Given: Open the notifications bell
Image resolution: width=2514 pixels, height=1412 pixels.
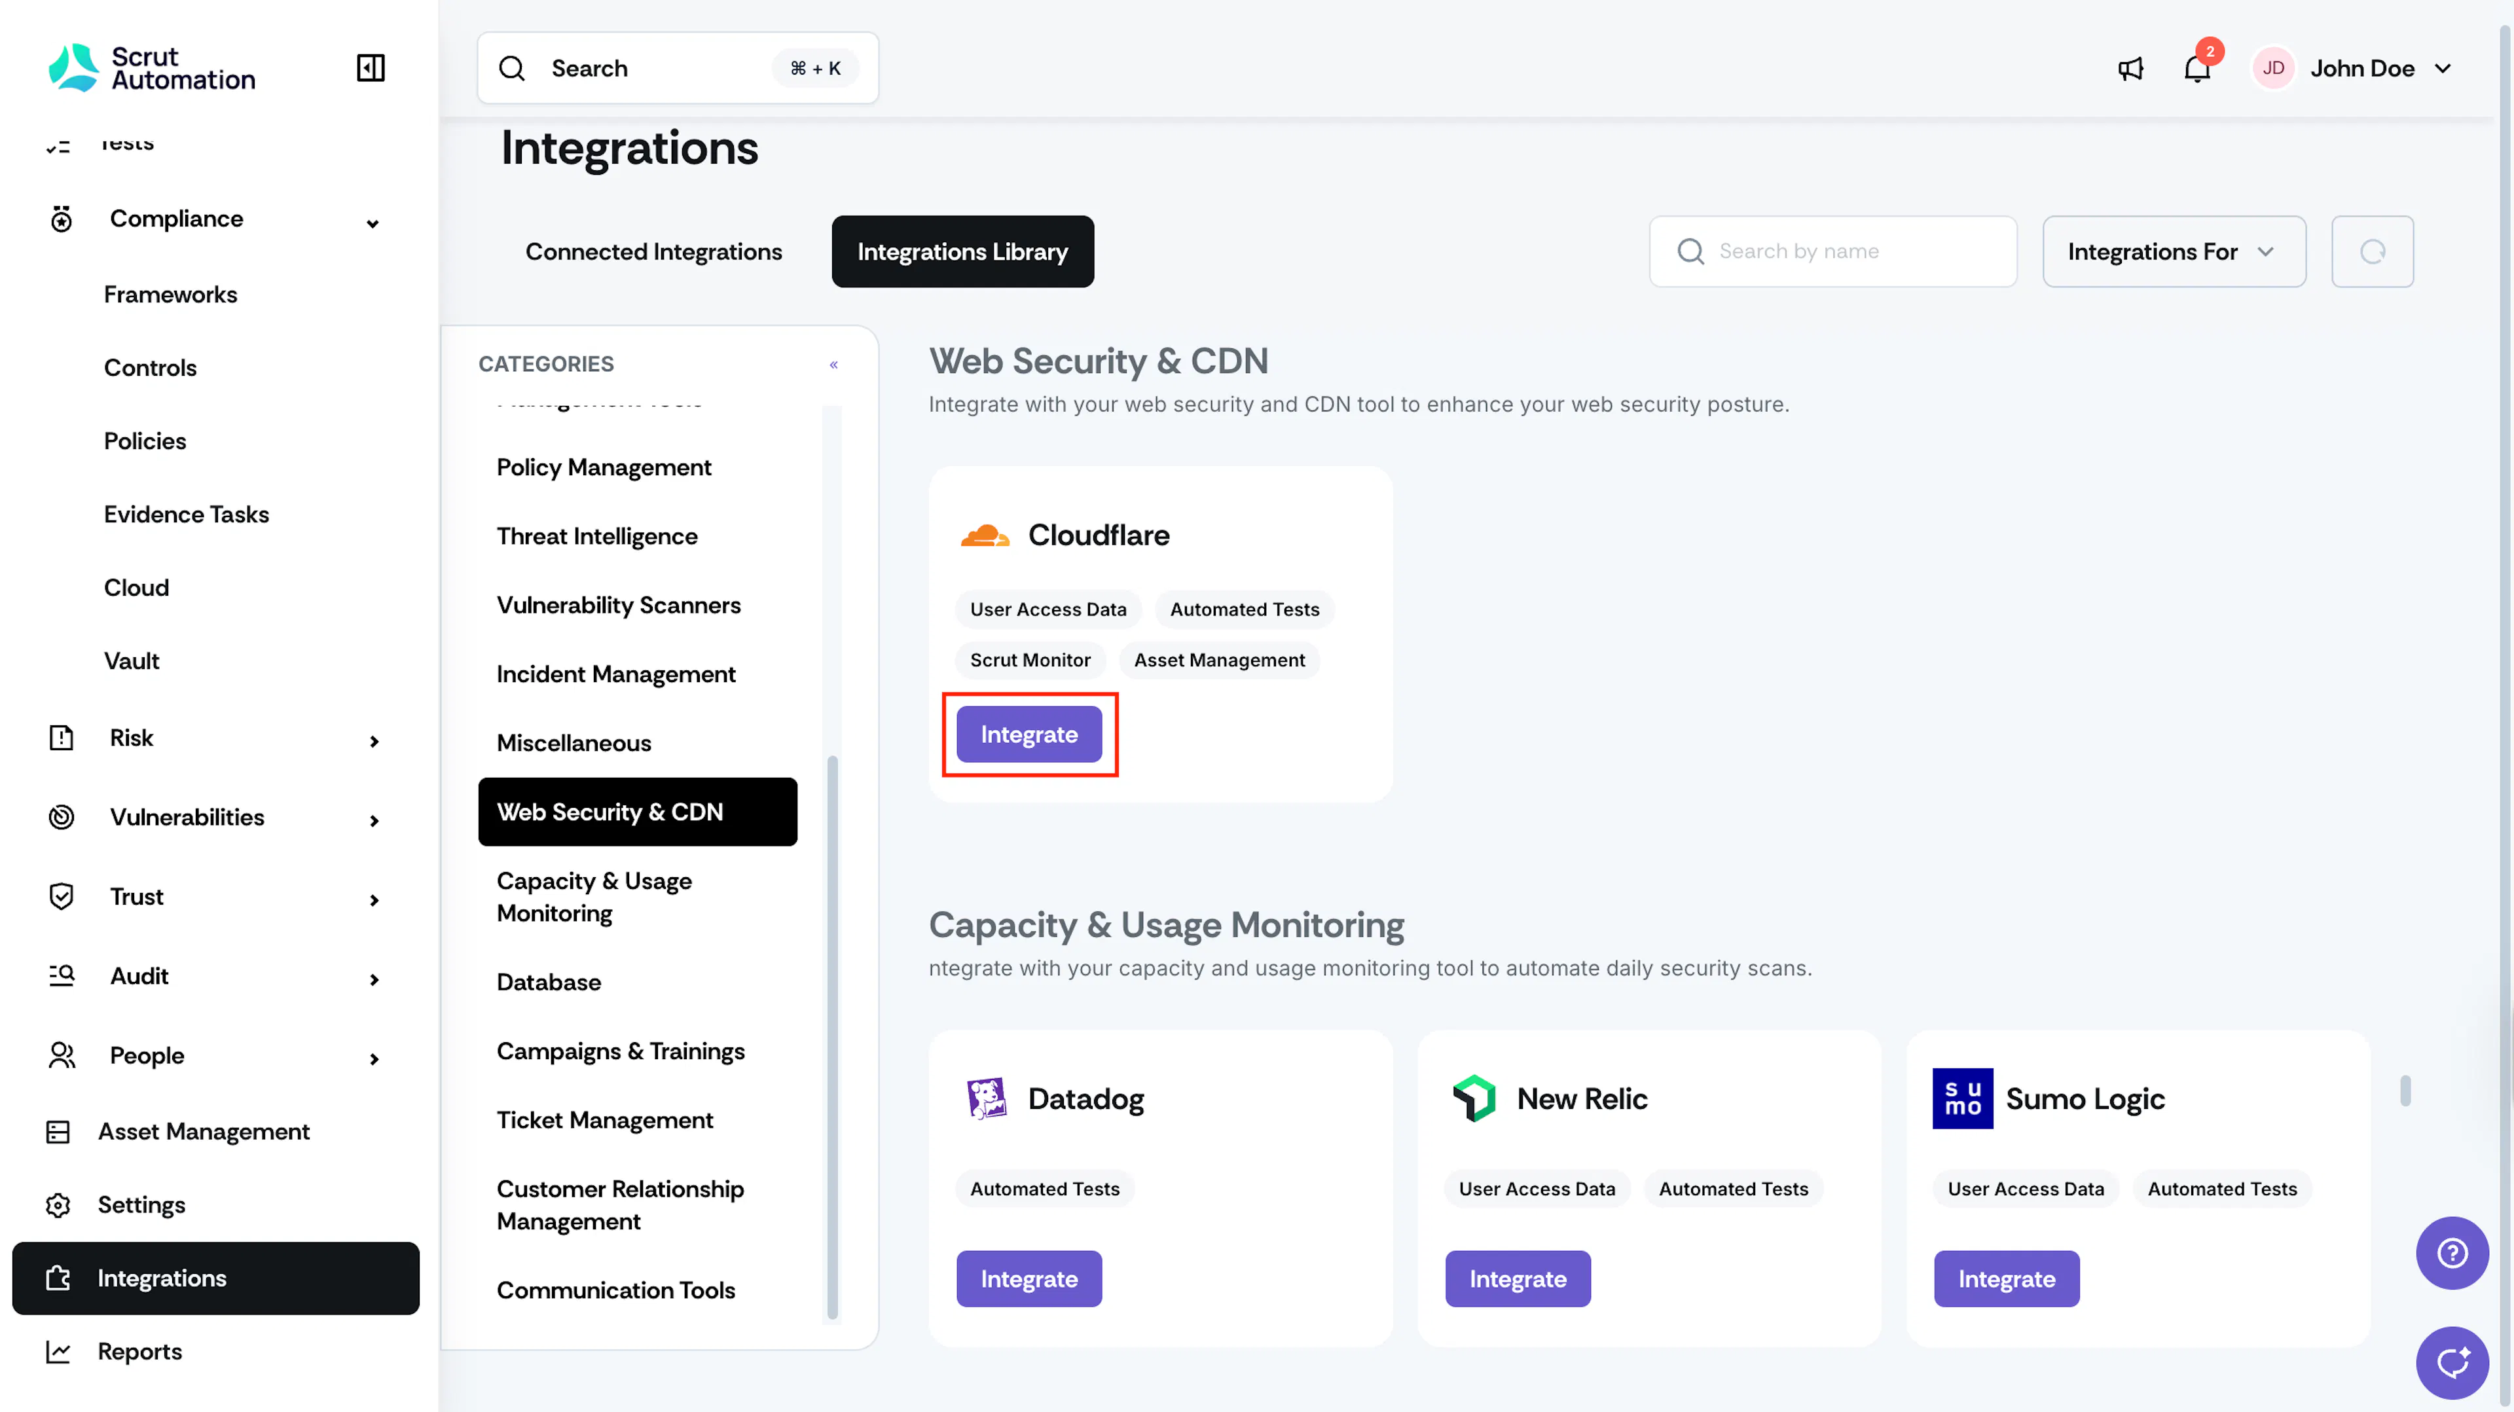Looking at the screenshot, I should (x=2197, y=68).
